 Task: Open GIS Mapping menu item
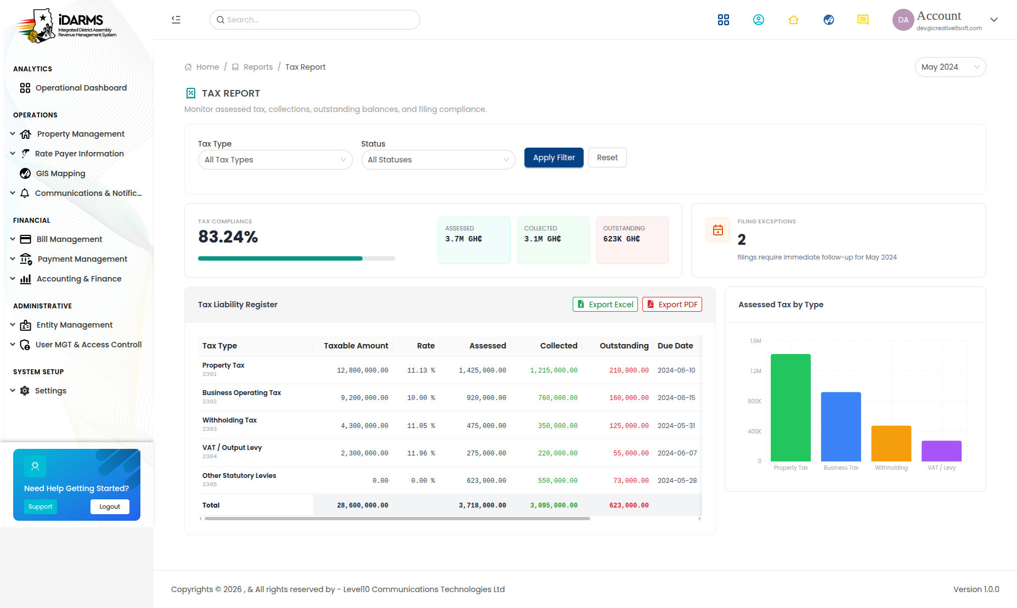pos(60,173)
